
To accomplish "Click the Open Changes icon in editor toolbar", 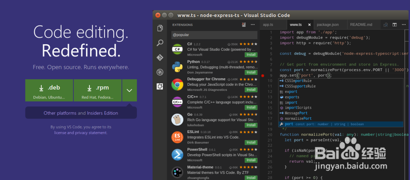I will [x=385, y=25].
